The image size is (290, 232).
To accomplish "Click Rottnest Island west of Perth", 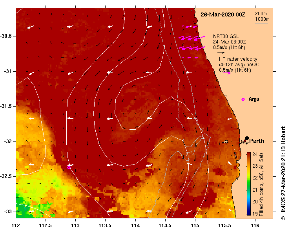I will tap(225, 142).
